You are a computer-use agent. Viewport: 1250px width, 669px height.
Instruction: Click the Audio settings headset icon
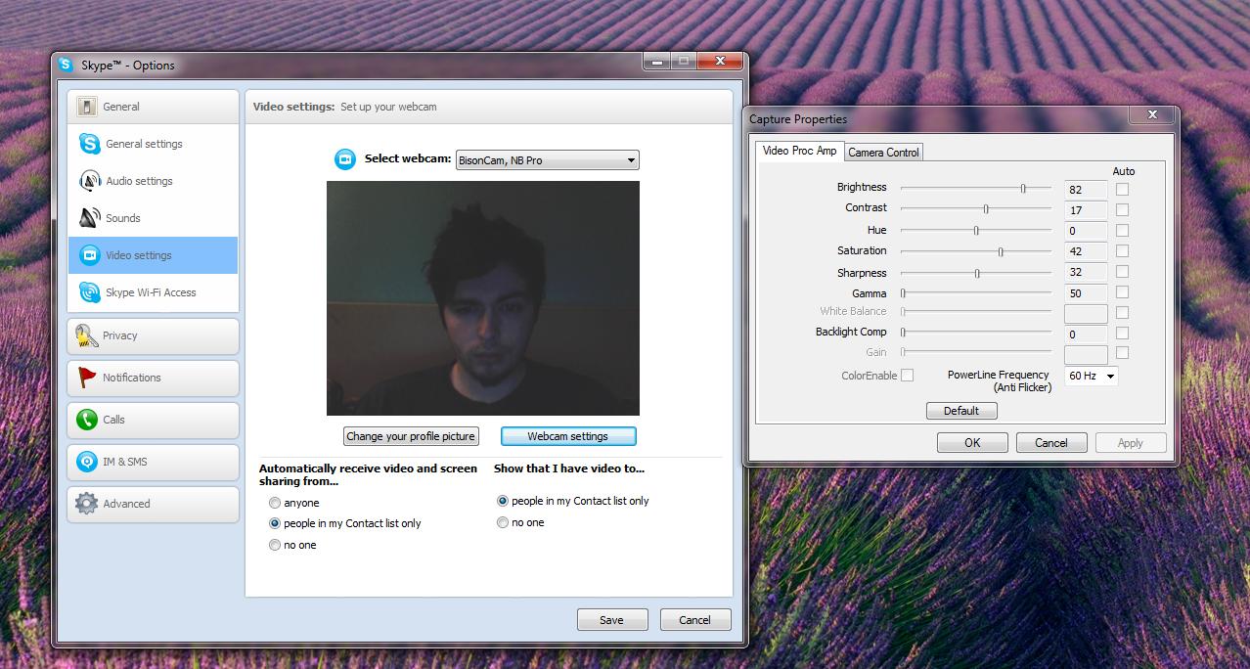point(90,181)
